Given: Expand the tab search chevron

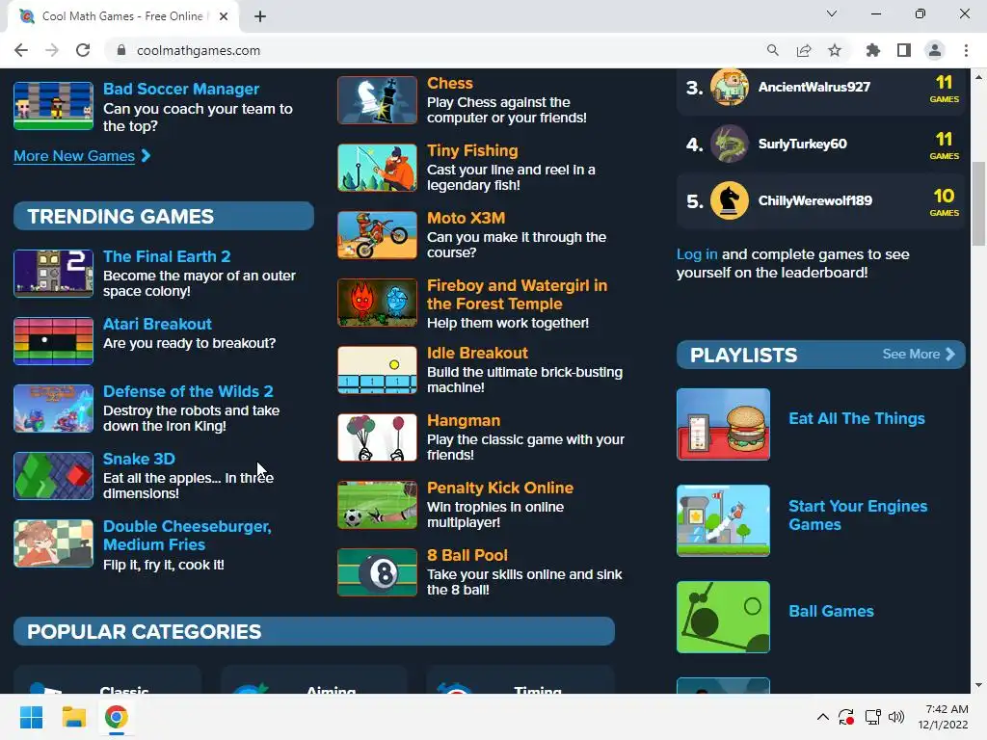Looking at the screenshot, I should pyautogui.click(x=832, y=13).
